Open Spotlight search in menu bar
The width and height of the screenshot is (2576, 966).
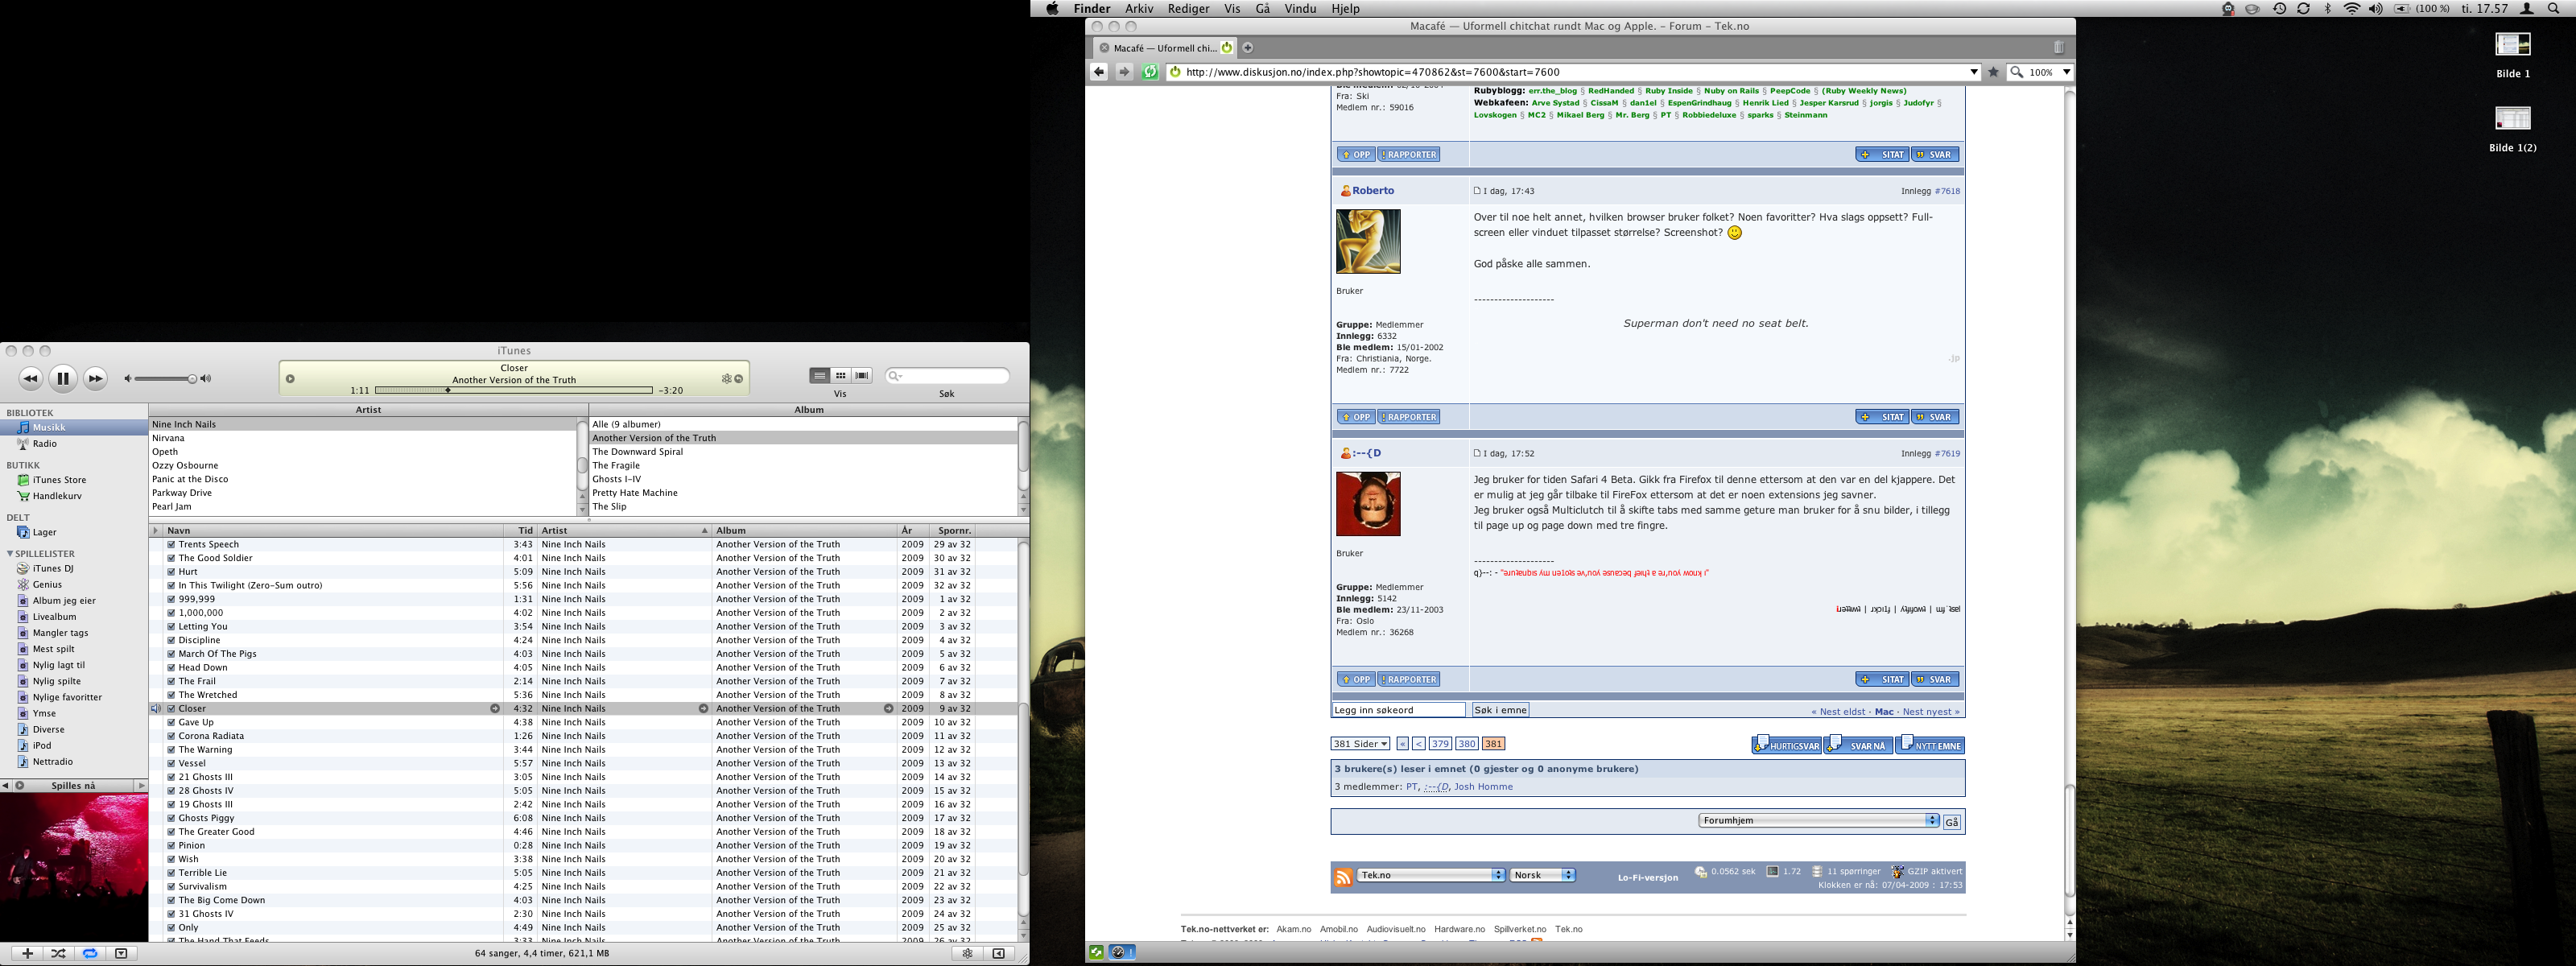[2554, 9]
